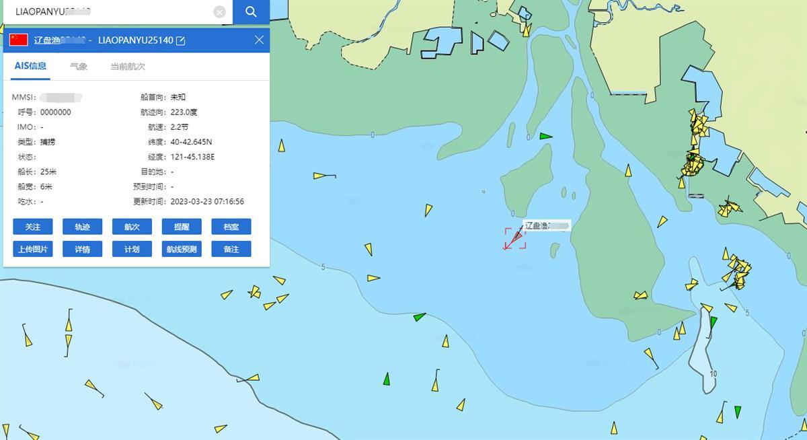Switch to the 气象 tab
The image size is (807, 440).
coord(79,67)
